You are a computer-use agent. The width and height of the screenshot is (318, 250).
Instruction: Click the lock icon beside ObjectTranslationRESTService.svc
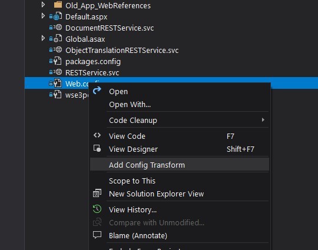point(51,50)
